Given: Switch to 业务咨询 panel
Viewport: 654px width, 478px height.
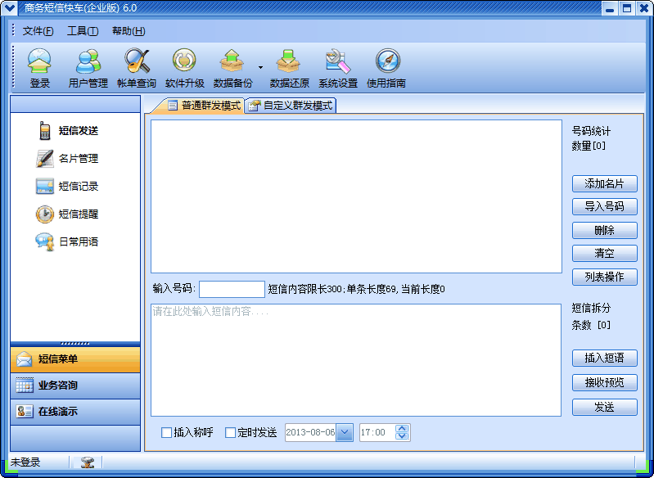Looking at the screenshot, I should click(x=75, y=386).
